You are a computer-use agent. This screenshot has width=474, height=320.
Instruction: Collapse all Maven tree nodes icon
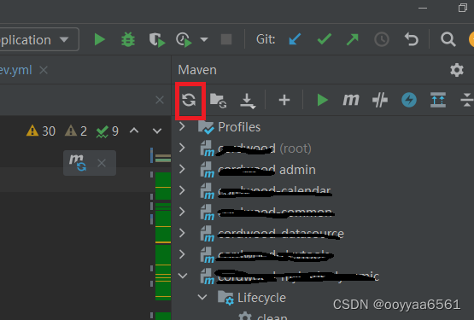[467, 100]
